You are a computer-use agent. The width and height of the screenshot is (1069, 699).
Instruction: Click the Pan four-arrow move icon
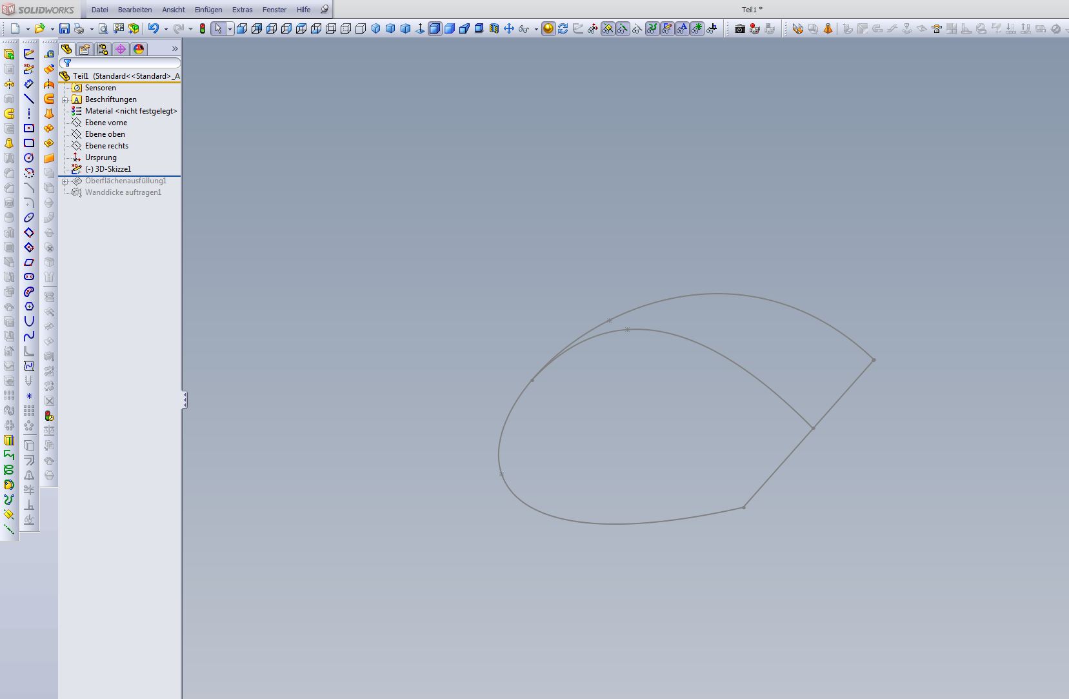tap(509, 28)
